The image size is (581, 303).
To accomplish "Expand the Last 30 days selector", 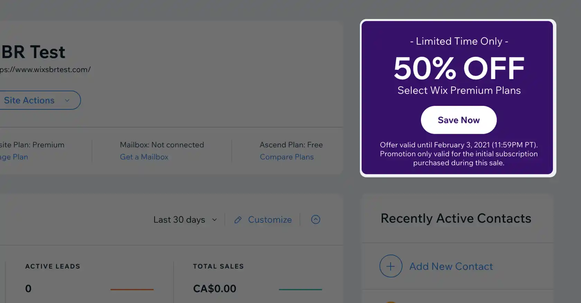I will coord(185,220).
